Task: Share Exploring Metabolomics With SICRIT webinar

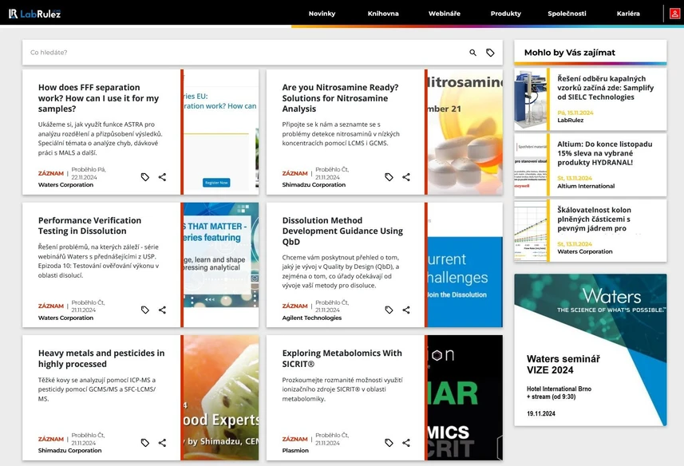Action: [406, 443]
